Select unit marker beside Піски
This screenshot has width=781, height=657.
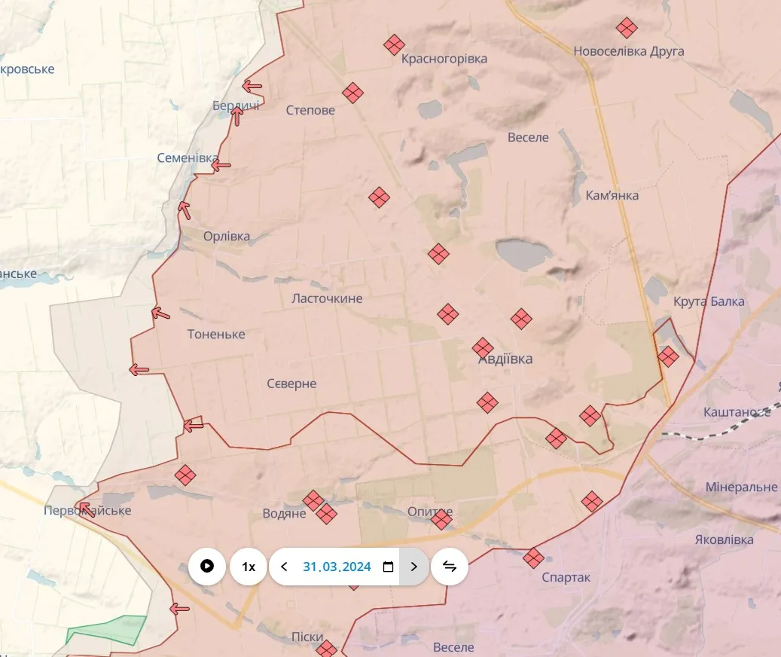click(326, 649)
